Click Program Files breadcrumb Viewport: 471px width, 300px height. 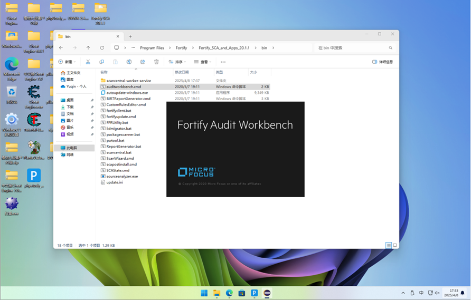(152, 47)
